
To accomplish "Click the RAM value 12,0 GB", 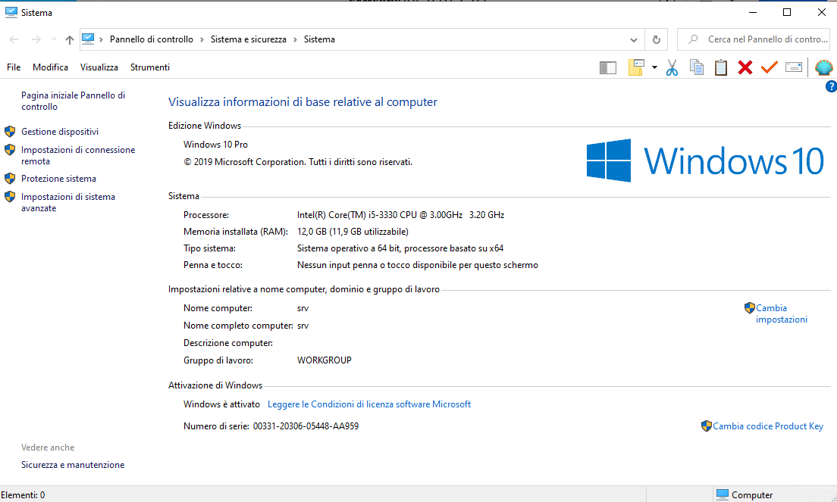I will click(x=353, y=232).
